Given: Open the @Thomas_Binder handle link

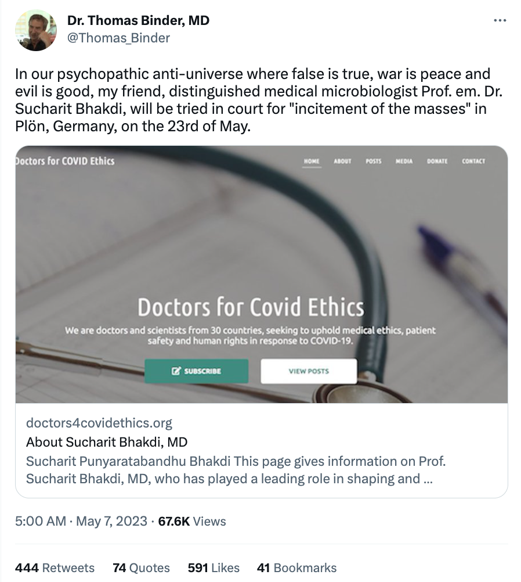Looking at the screenshot, I should pyautogui.click(x=118, y=38).
